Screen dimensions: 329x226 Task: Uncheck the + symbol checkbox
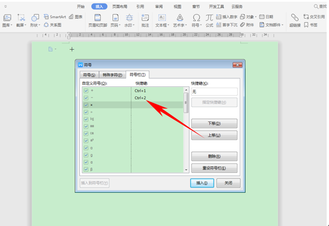coord(86,91)
